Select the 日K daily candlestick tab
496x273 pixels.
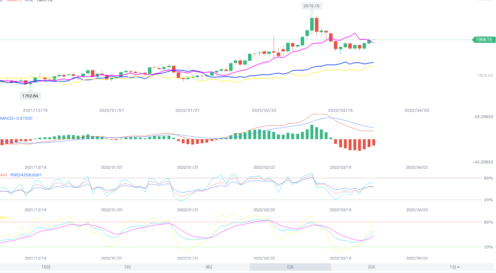pos(290,267)
